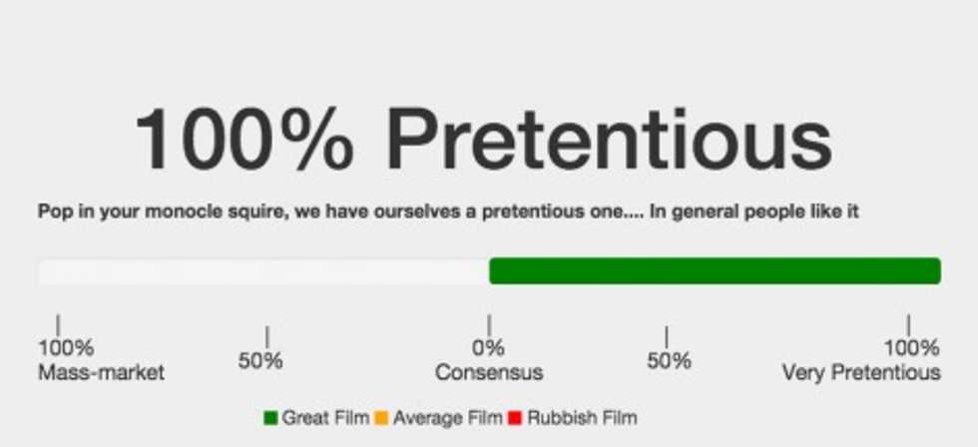The image size is (978, 447).
Task: Click the "Pop in your monocle squire" caption
Action: (x=448, y=212)
